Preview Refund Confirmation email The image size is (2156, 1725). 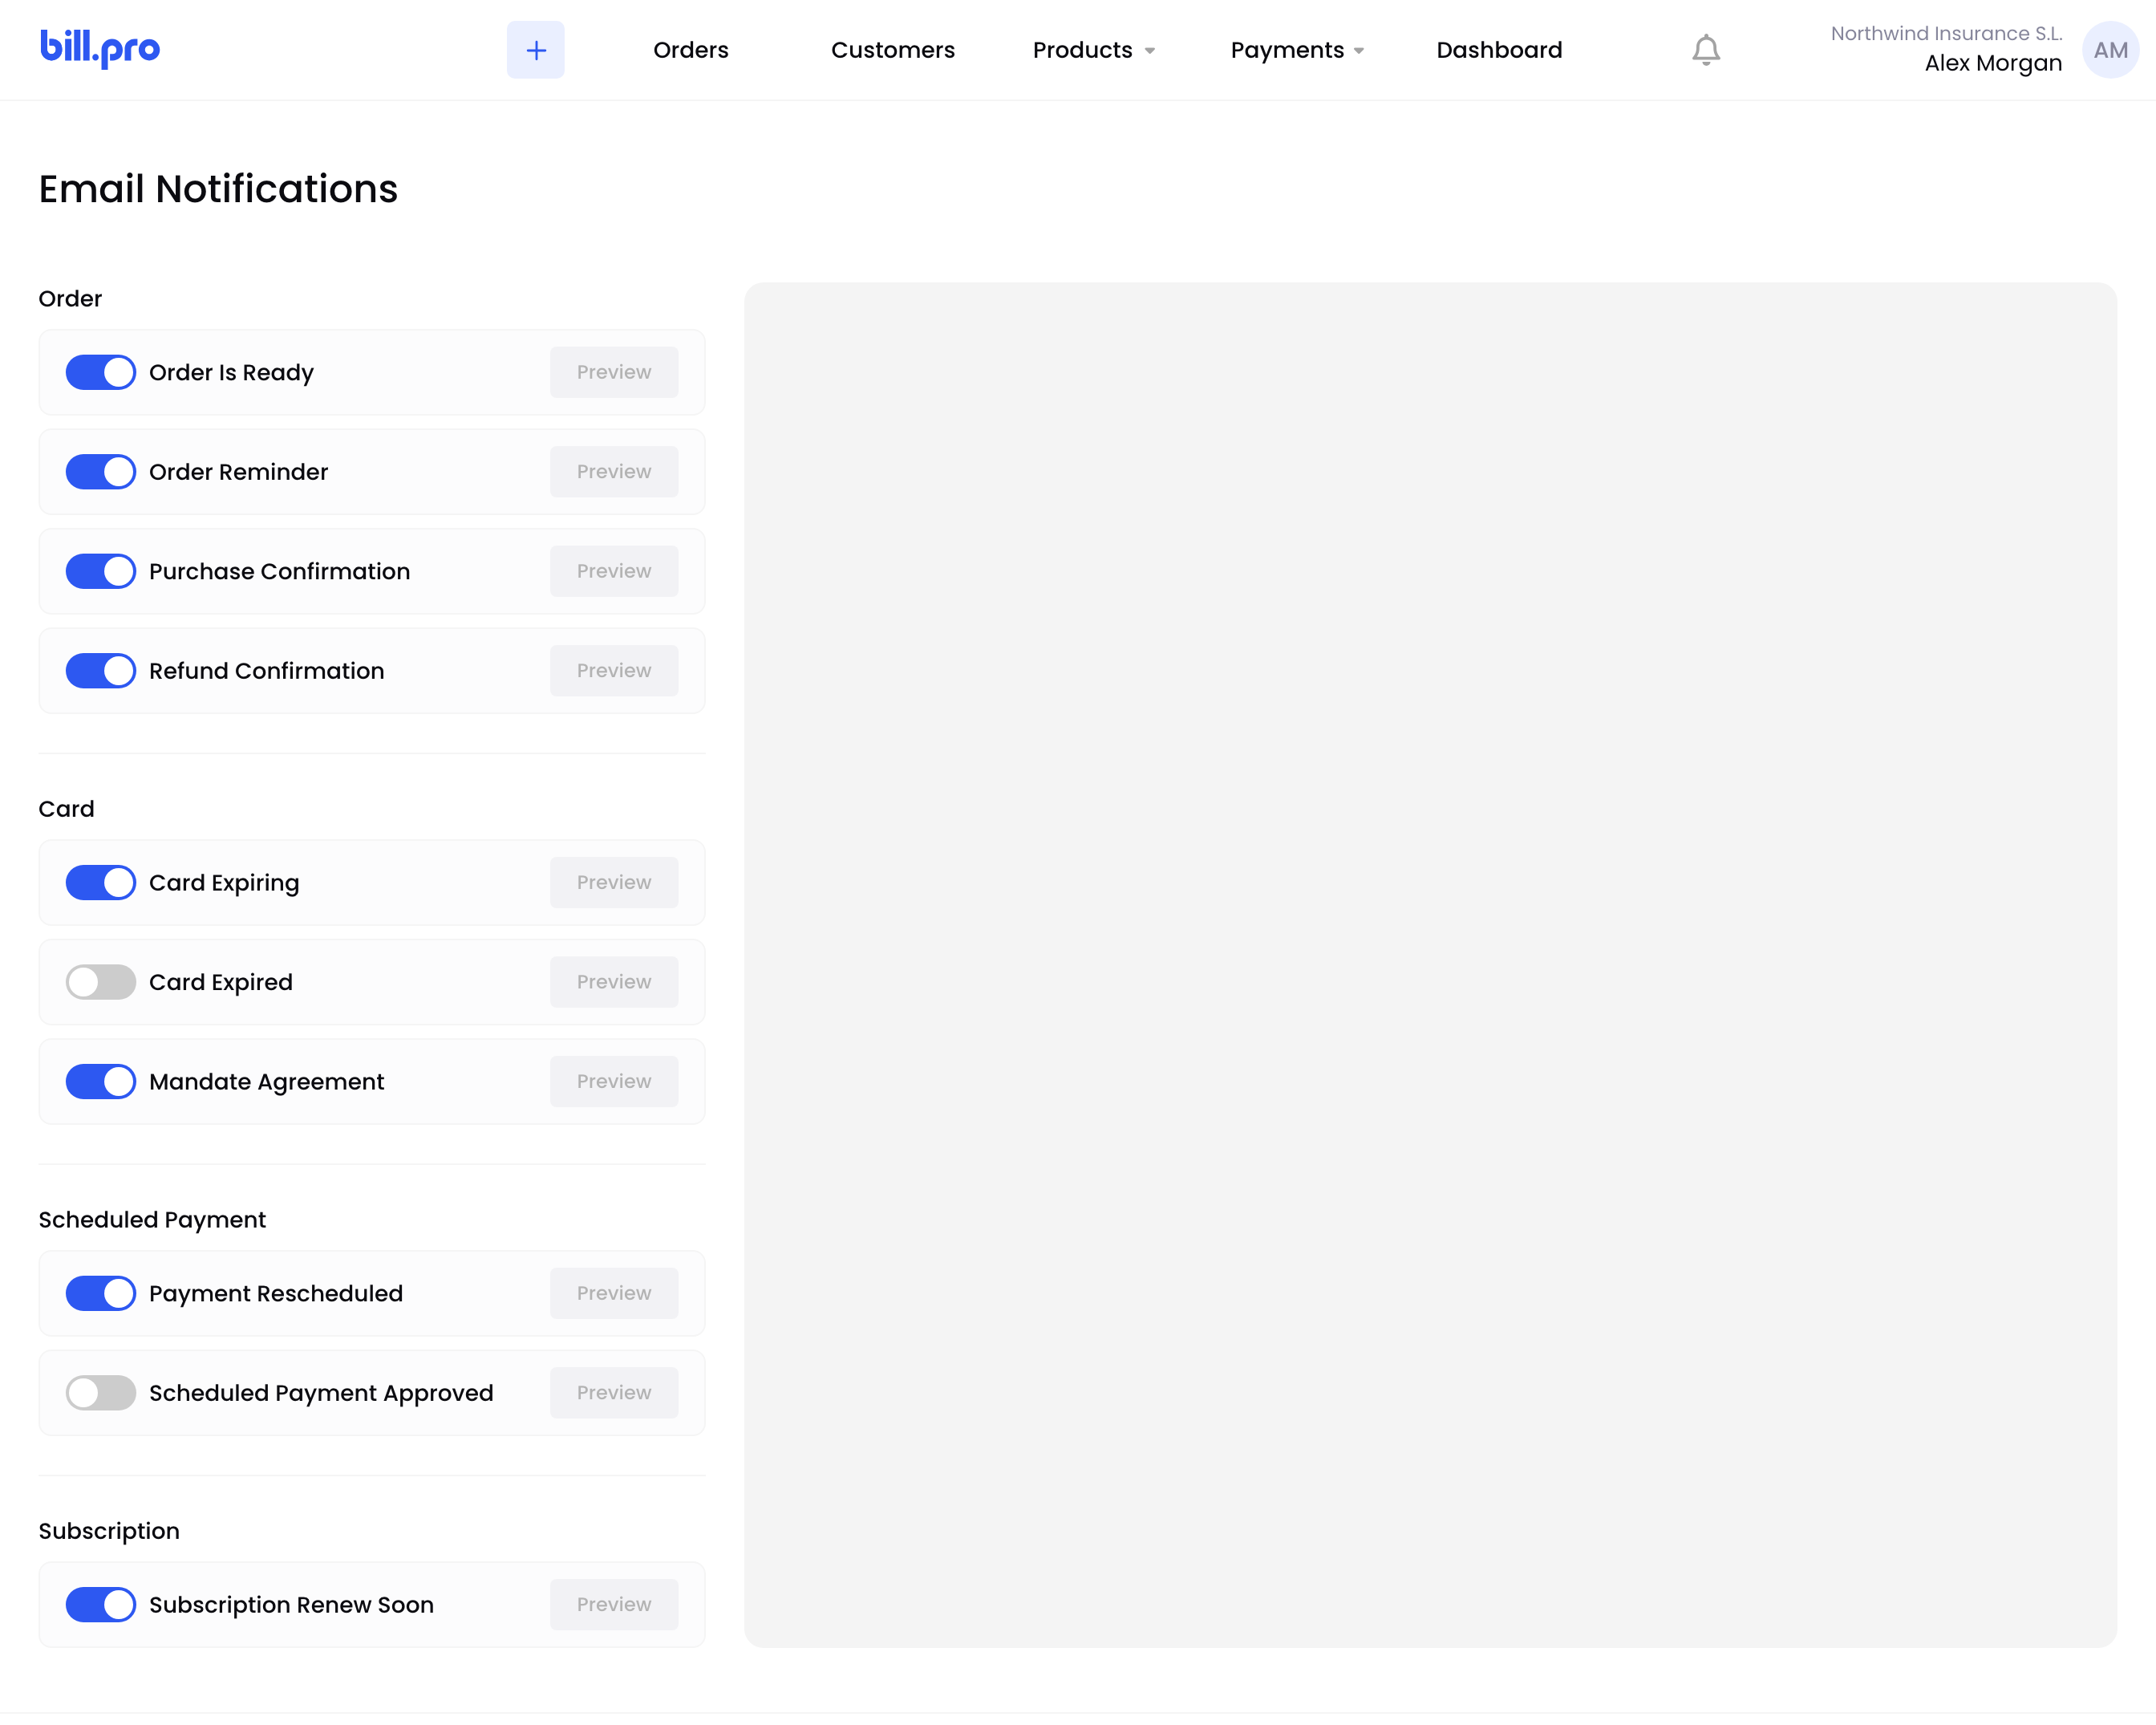click(x=614, y=671)
